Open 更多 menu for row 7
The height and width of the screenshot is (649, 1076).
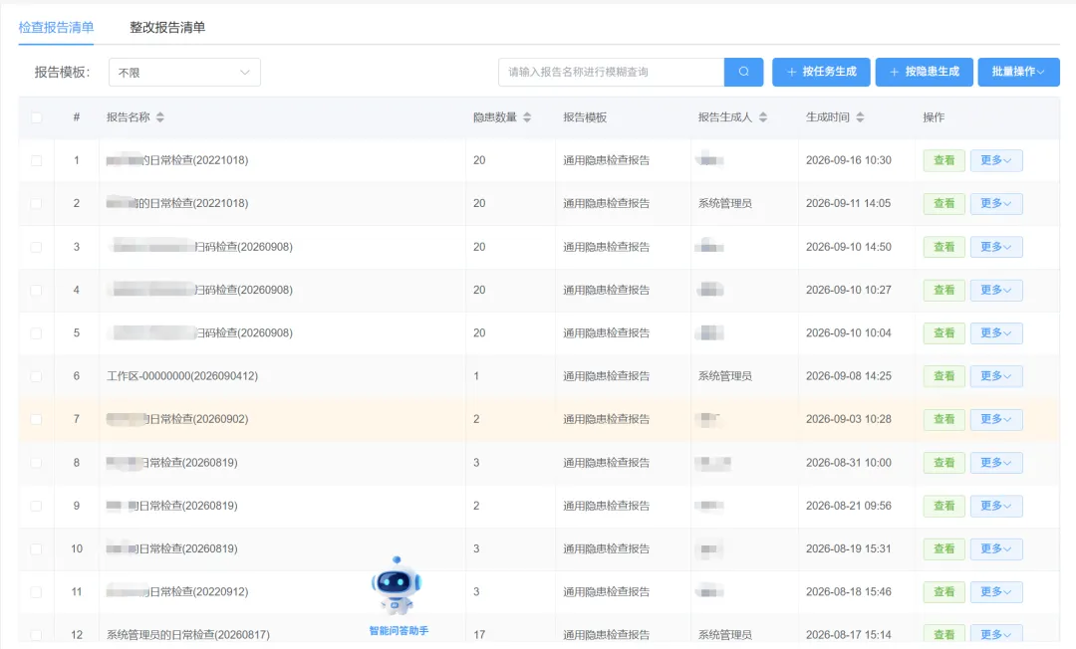coord(995,419)
